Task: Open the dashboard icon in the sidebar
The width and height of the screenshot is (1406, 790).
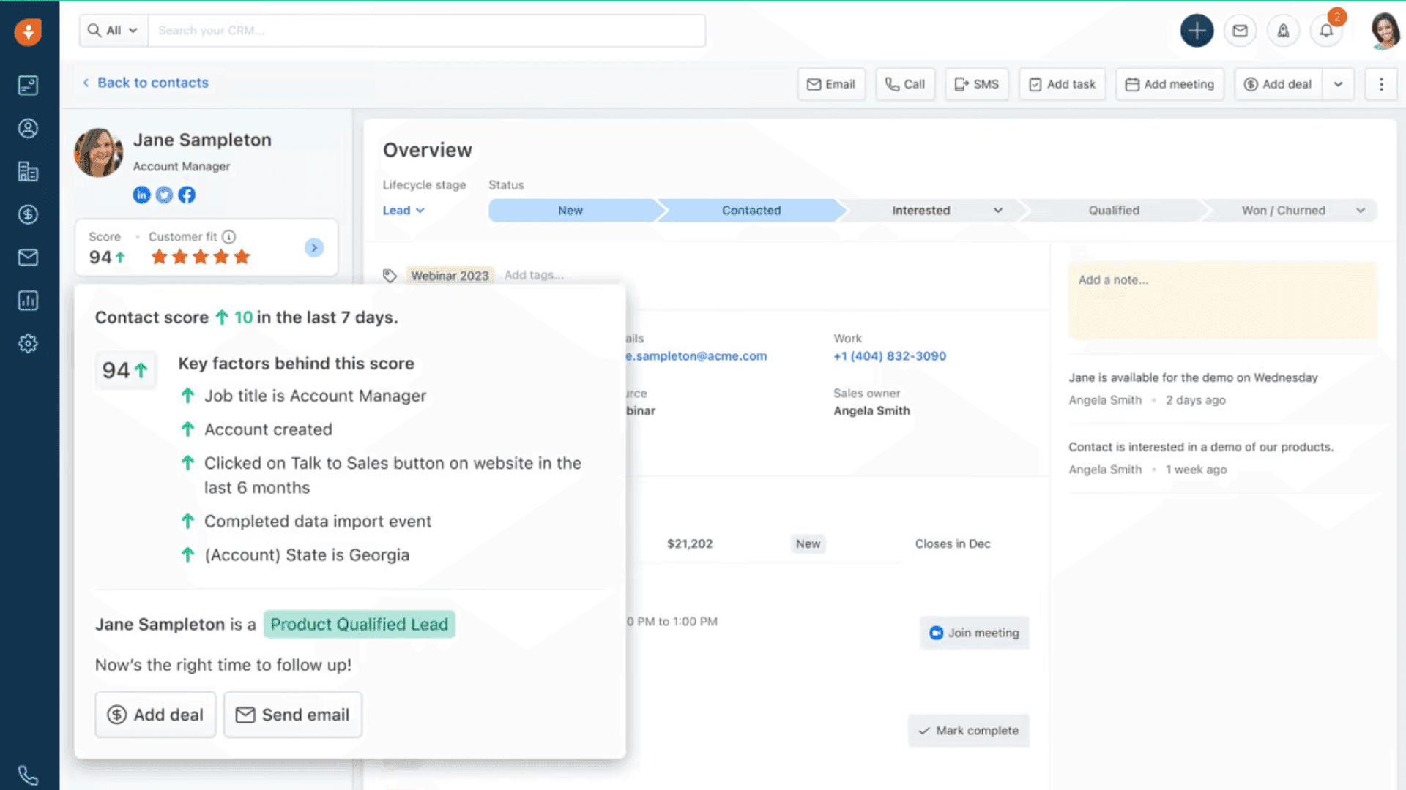Action: pos(28,86)
